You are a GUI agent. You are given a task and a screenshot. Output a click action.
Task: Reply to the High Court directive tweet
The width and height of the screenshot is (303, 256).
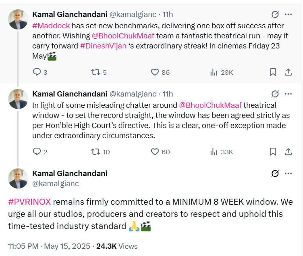pyautogui.click(x=37, y=152)
